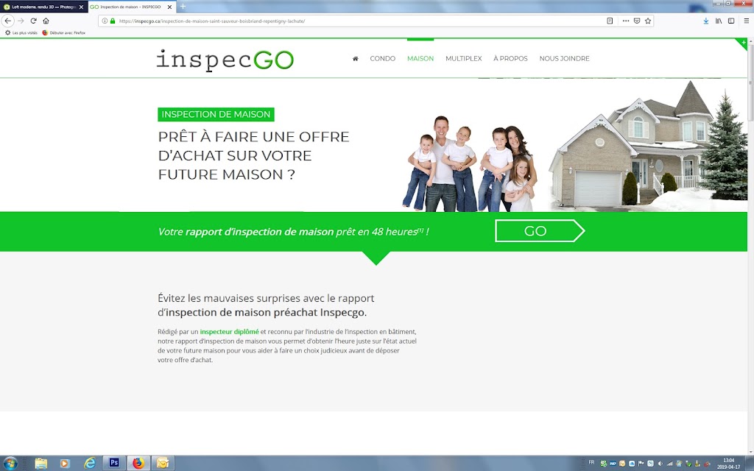Open Internet Explorer from taskbar
This screenshot has width=754, height=471.
pyautogui.click(x=89, y=464)
